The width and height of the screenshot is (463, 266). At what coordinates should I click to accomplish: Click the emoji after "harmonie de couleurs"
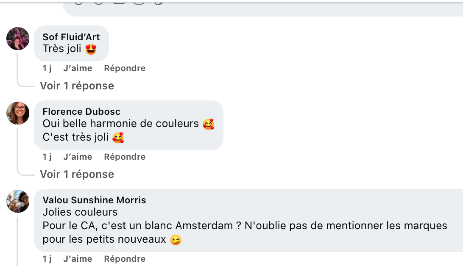pyautogui.click(x=208, y=124)
